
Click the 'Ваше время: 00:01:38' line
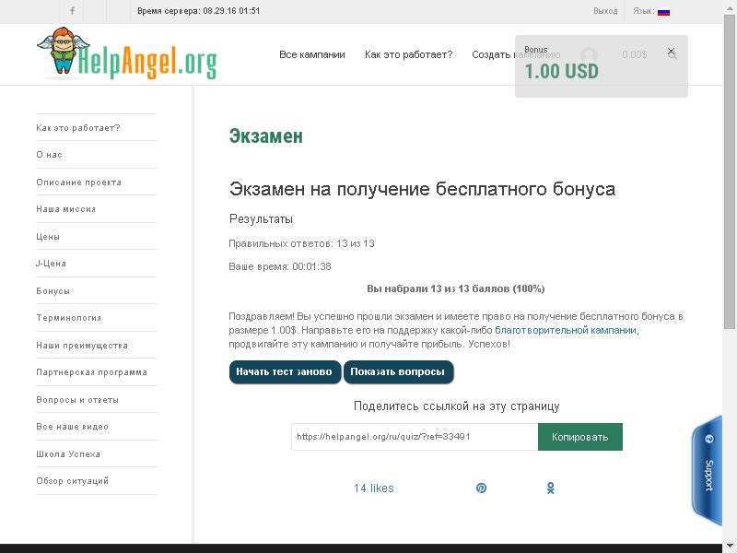280,266
